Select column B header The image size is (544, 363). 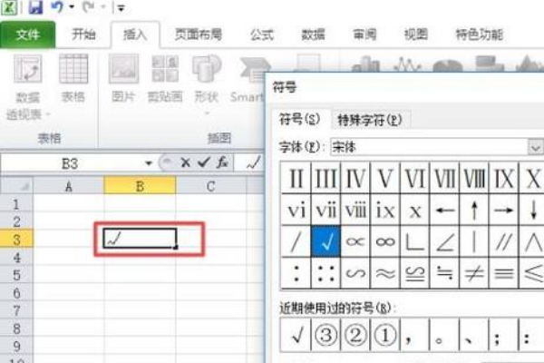(140, 186)
